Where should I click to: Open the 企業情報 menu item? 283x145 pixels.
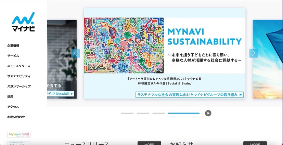[x=13, y=45]
